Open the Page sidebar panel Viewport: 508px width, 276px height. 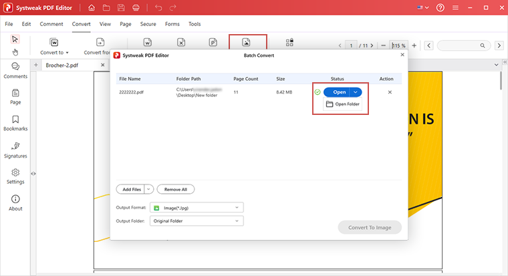coord(15,97)
